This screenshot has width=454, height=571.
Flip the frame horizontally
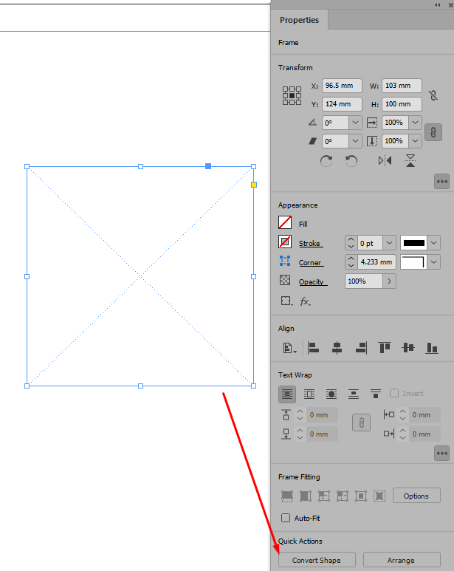point(385,160)
